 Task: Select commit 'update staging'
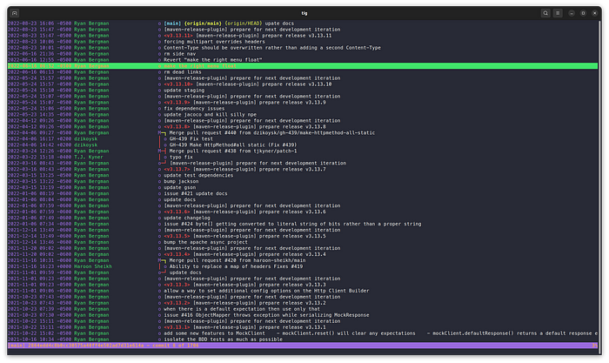point(184,91)
